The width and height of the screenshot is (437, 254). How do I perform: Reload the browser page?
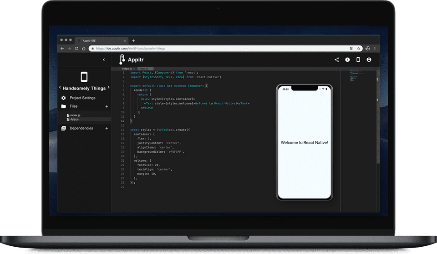click(x=76, y=49)
